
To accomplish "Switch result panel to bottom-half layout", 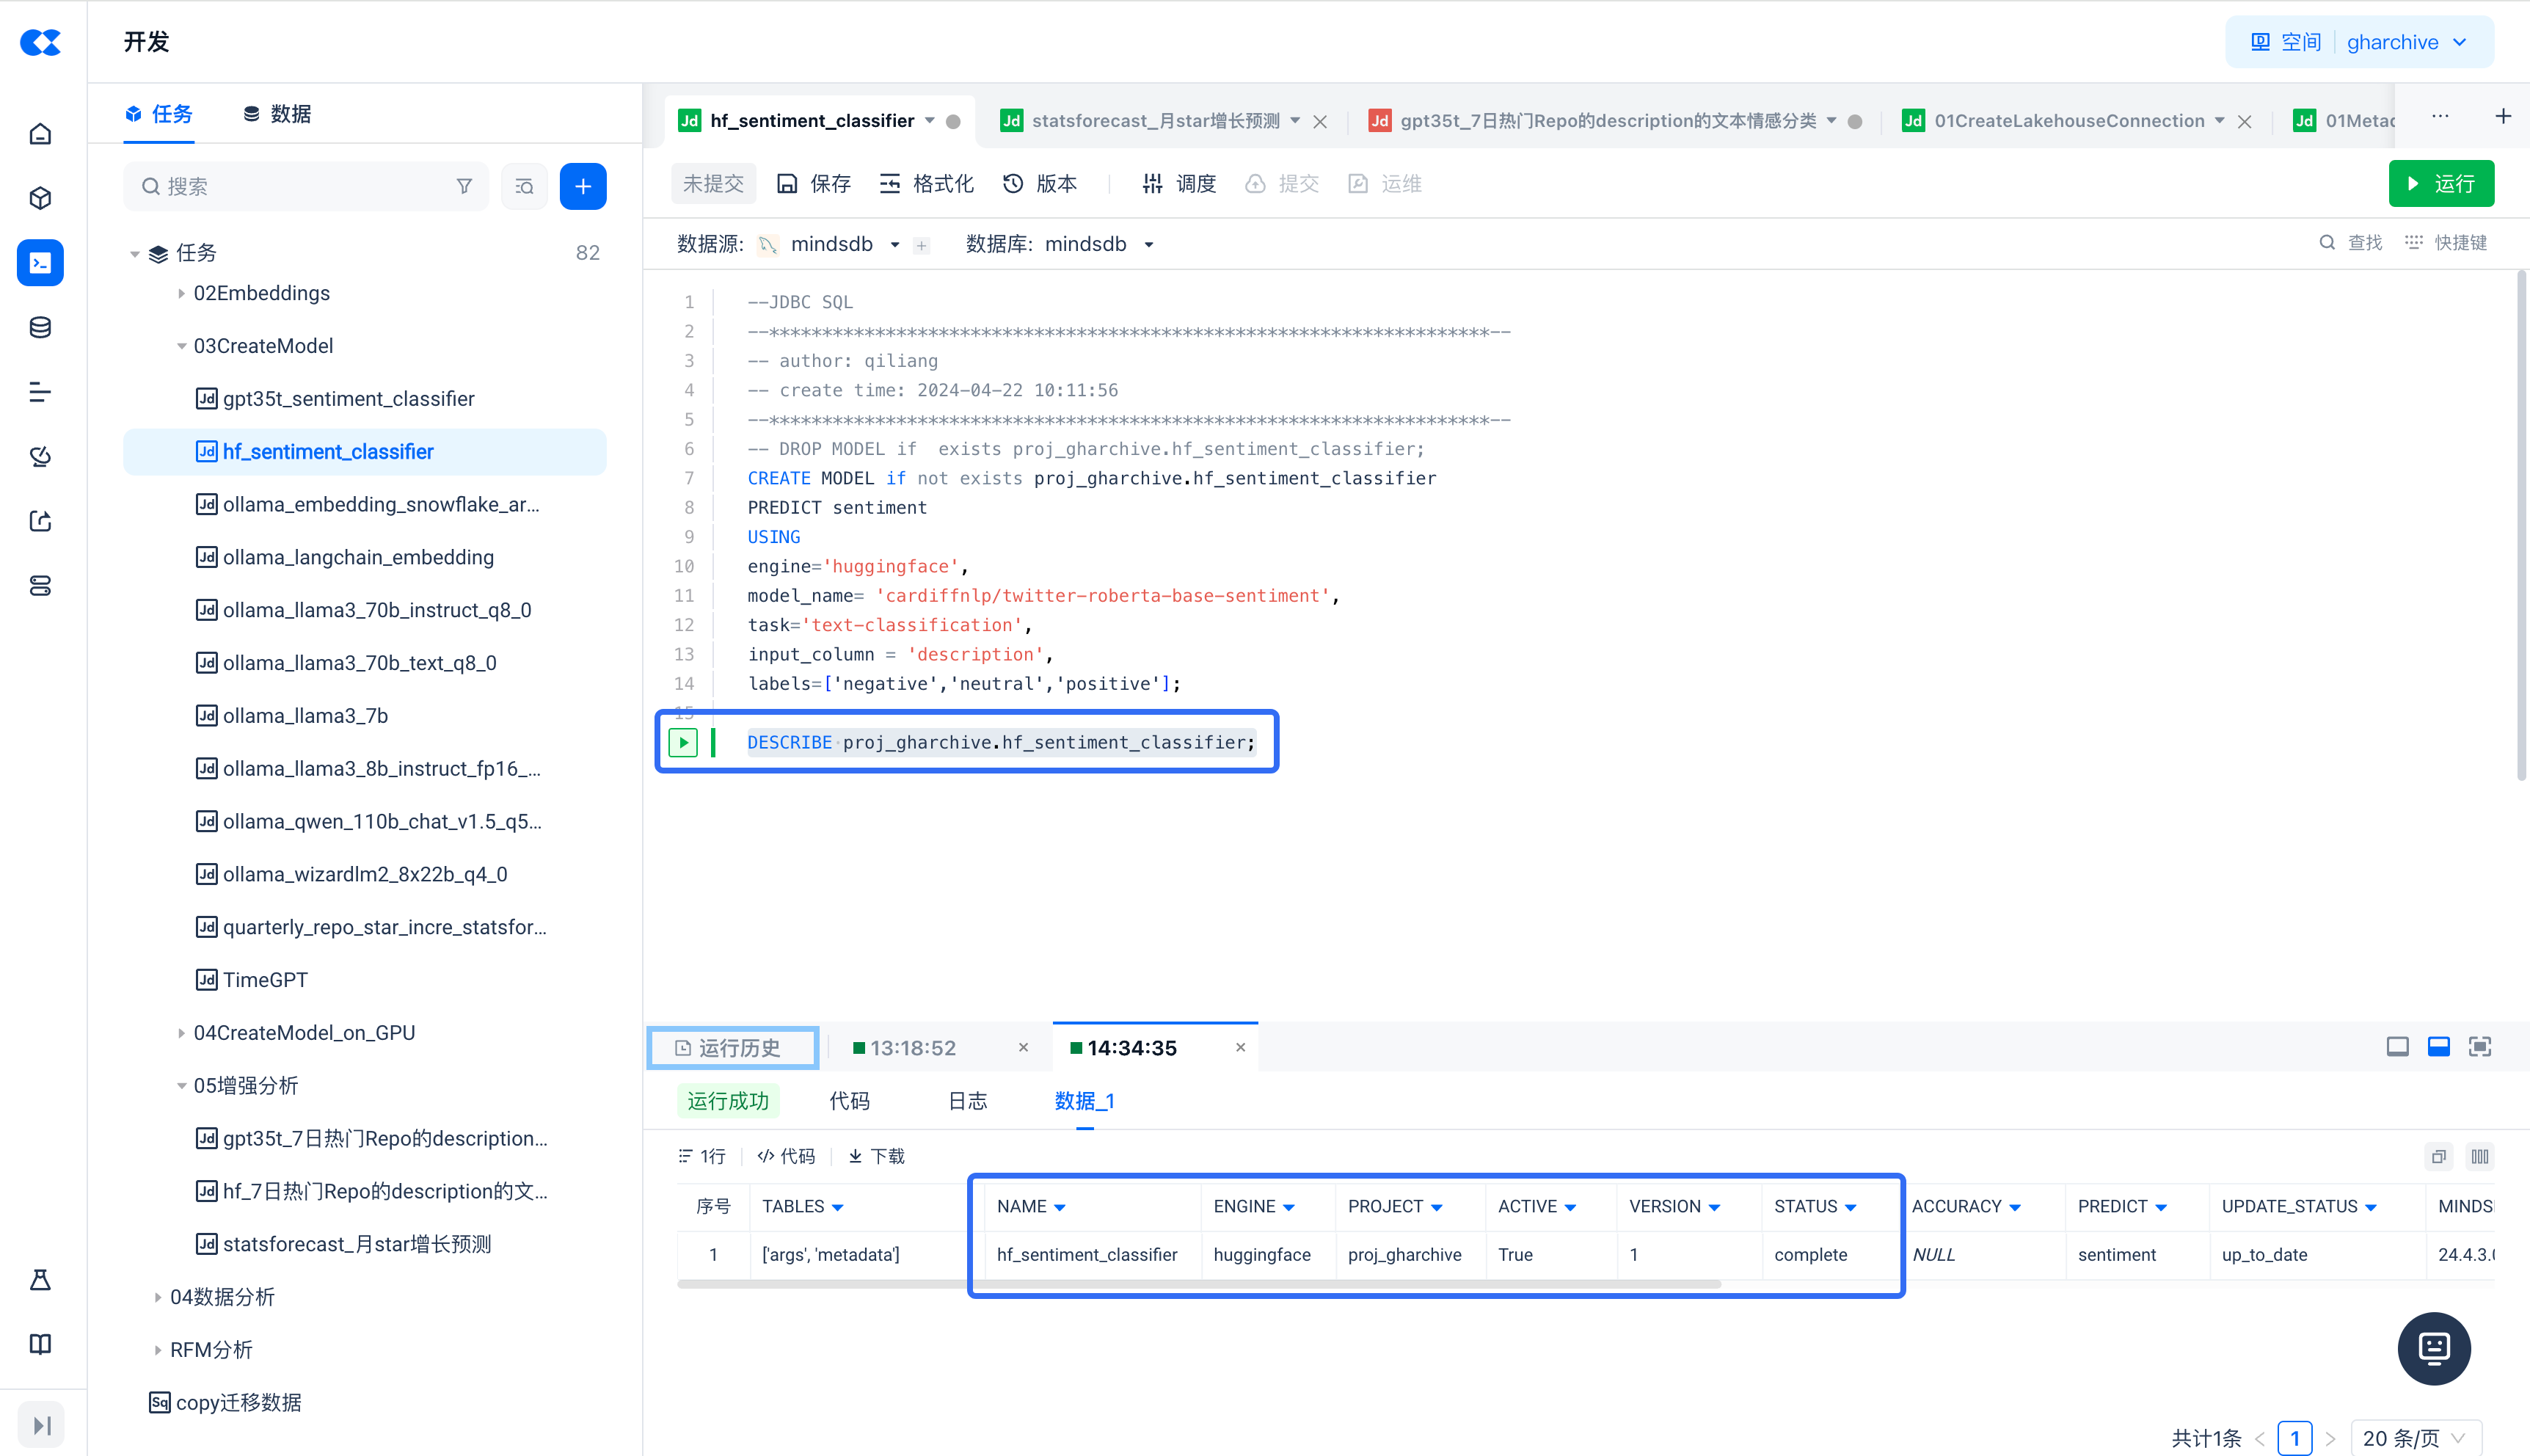I will click(x=2438, y=1047).
